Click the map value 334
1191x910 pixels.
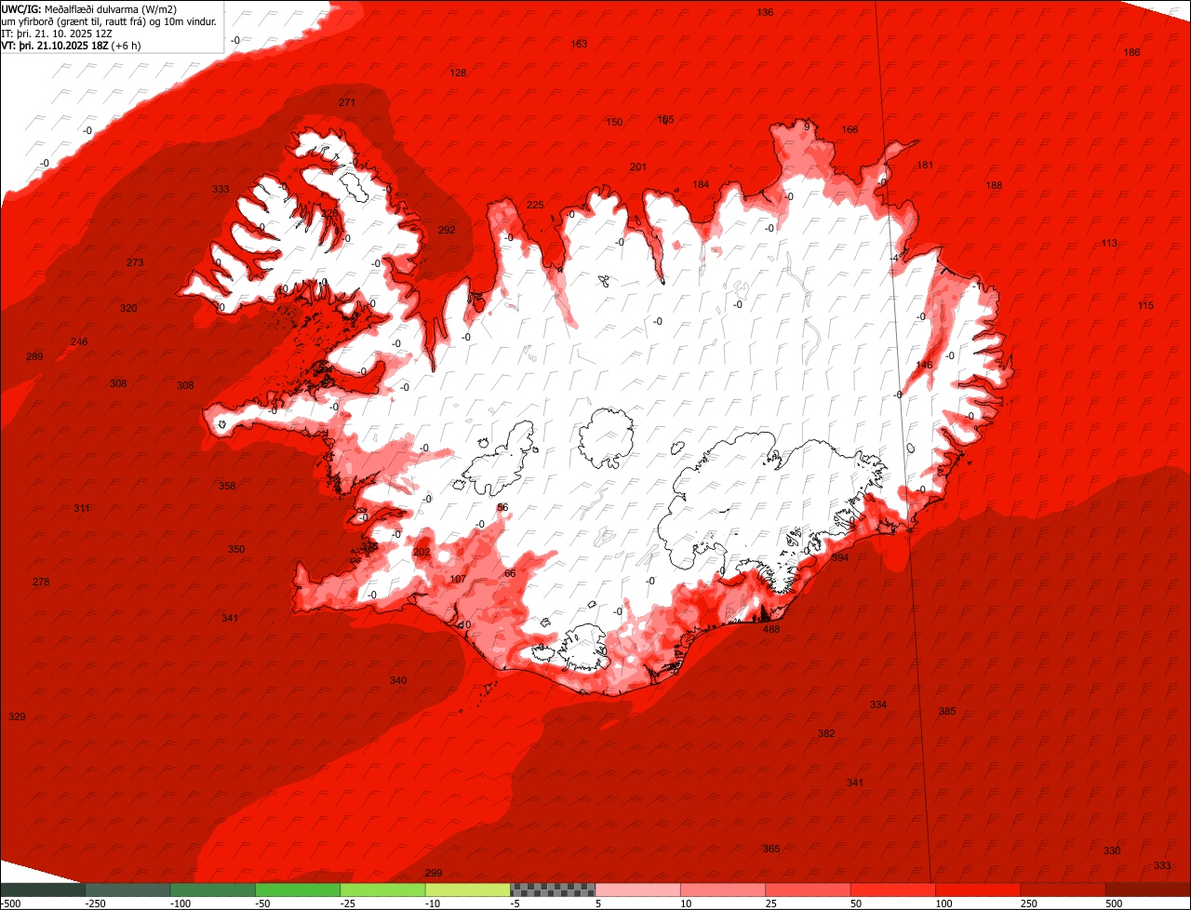(878, 704)
